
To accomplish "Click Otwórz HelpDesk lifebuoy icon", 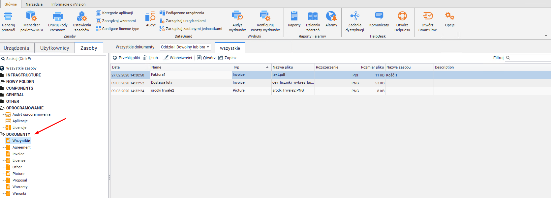I will coord(402,16).
